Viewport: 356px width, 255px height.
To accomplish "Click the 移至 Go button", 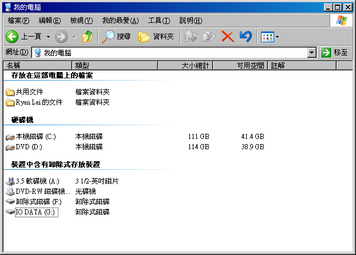I will pyautogui.click(x=334, y=53).
